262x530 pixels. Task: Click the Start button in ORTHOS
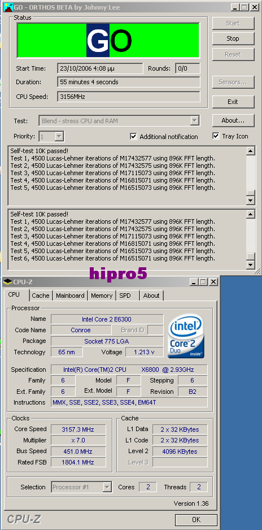click(x=233, y=23)
